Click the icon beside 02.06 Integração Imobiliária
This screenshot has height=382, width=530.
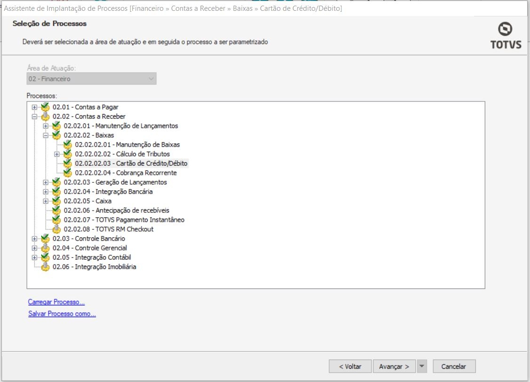click(45, 267)
